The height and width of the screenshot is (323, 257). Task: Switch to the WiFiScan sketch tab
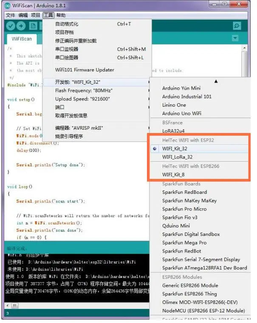[x=22, y=39]
